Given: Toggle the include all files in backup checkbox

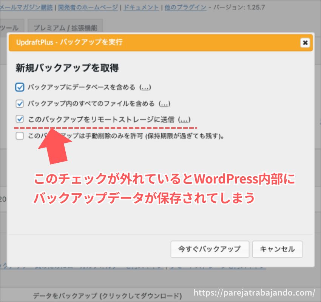Looking at the screenshot, I should pos(20,103).
